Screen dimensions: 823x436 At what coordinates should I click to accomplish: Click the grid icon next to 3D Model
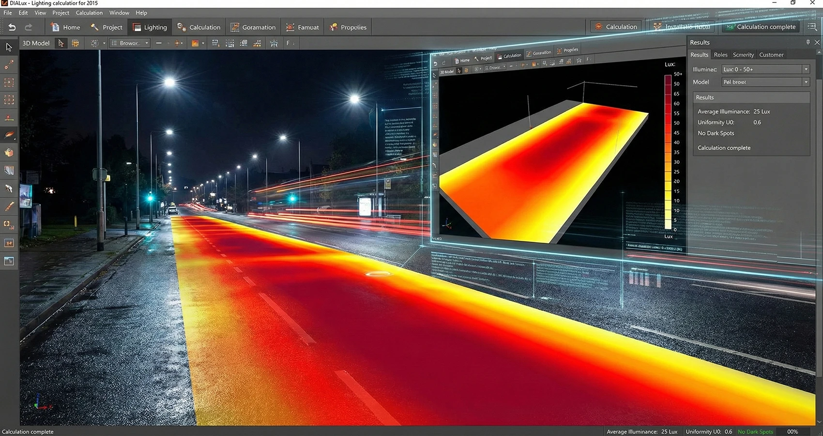tap(75, 43)
